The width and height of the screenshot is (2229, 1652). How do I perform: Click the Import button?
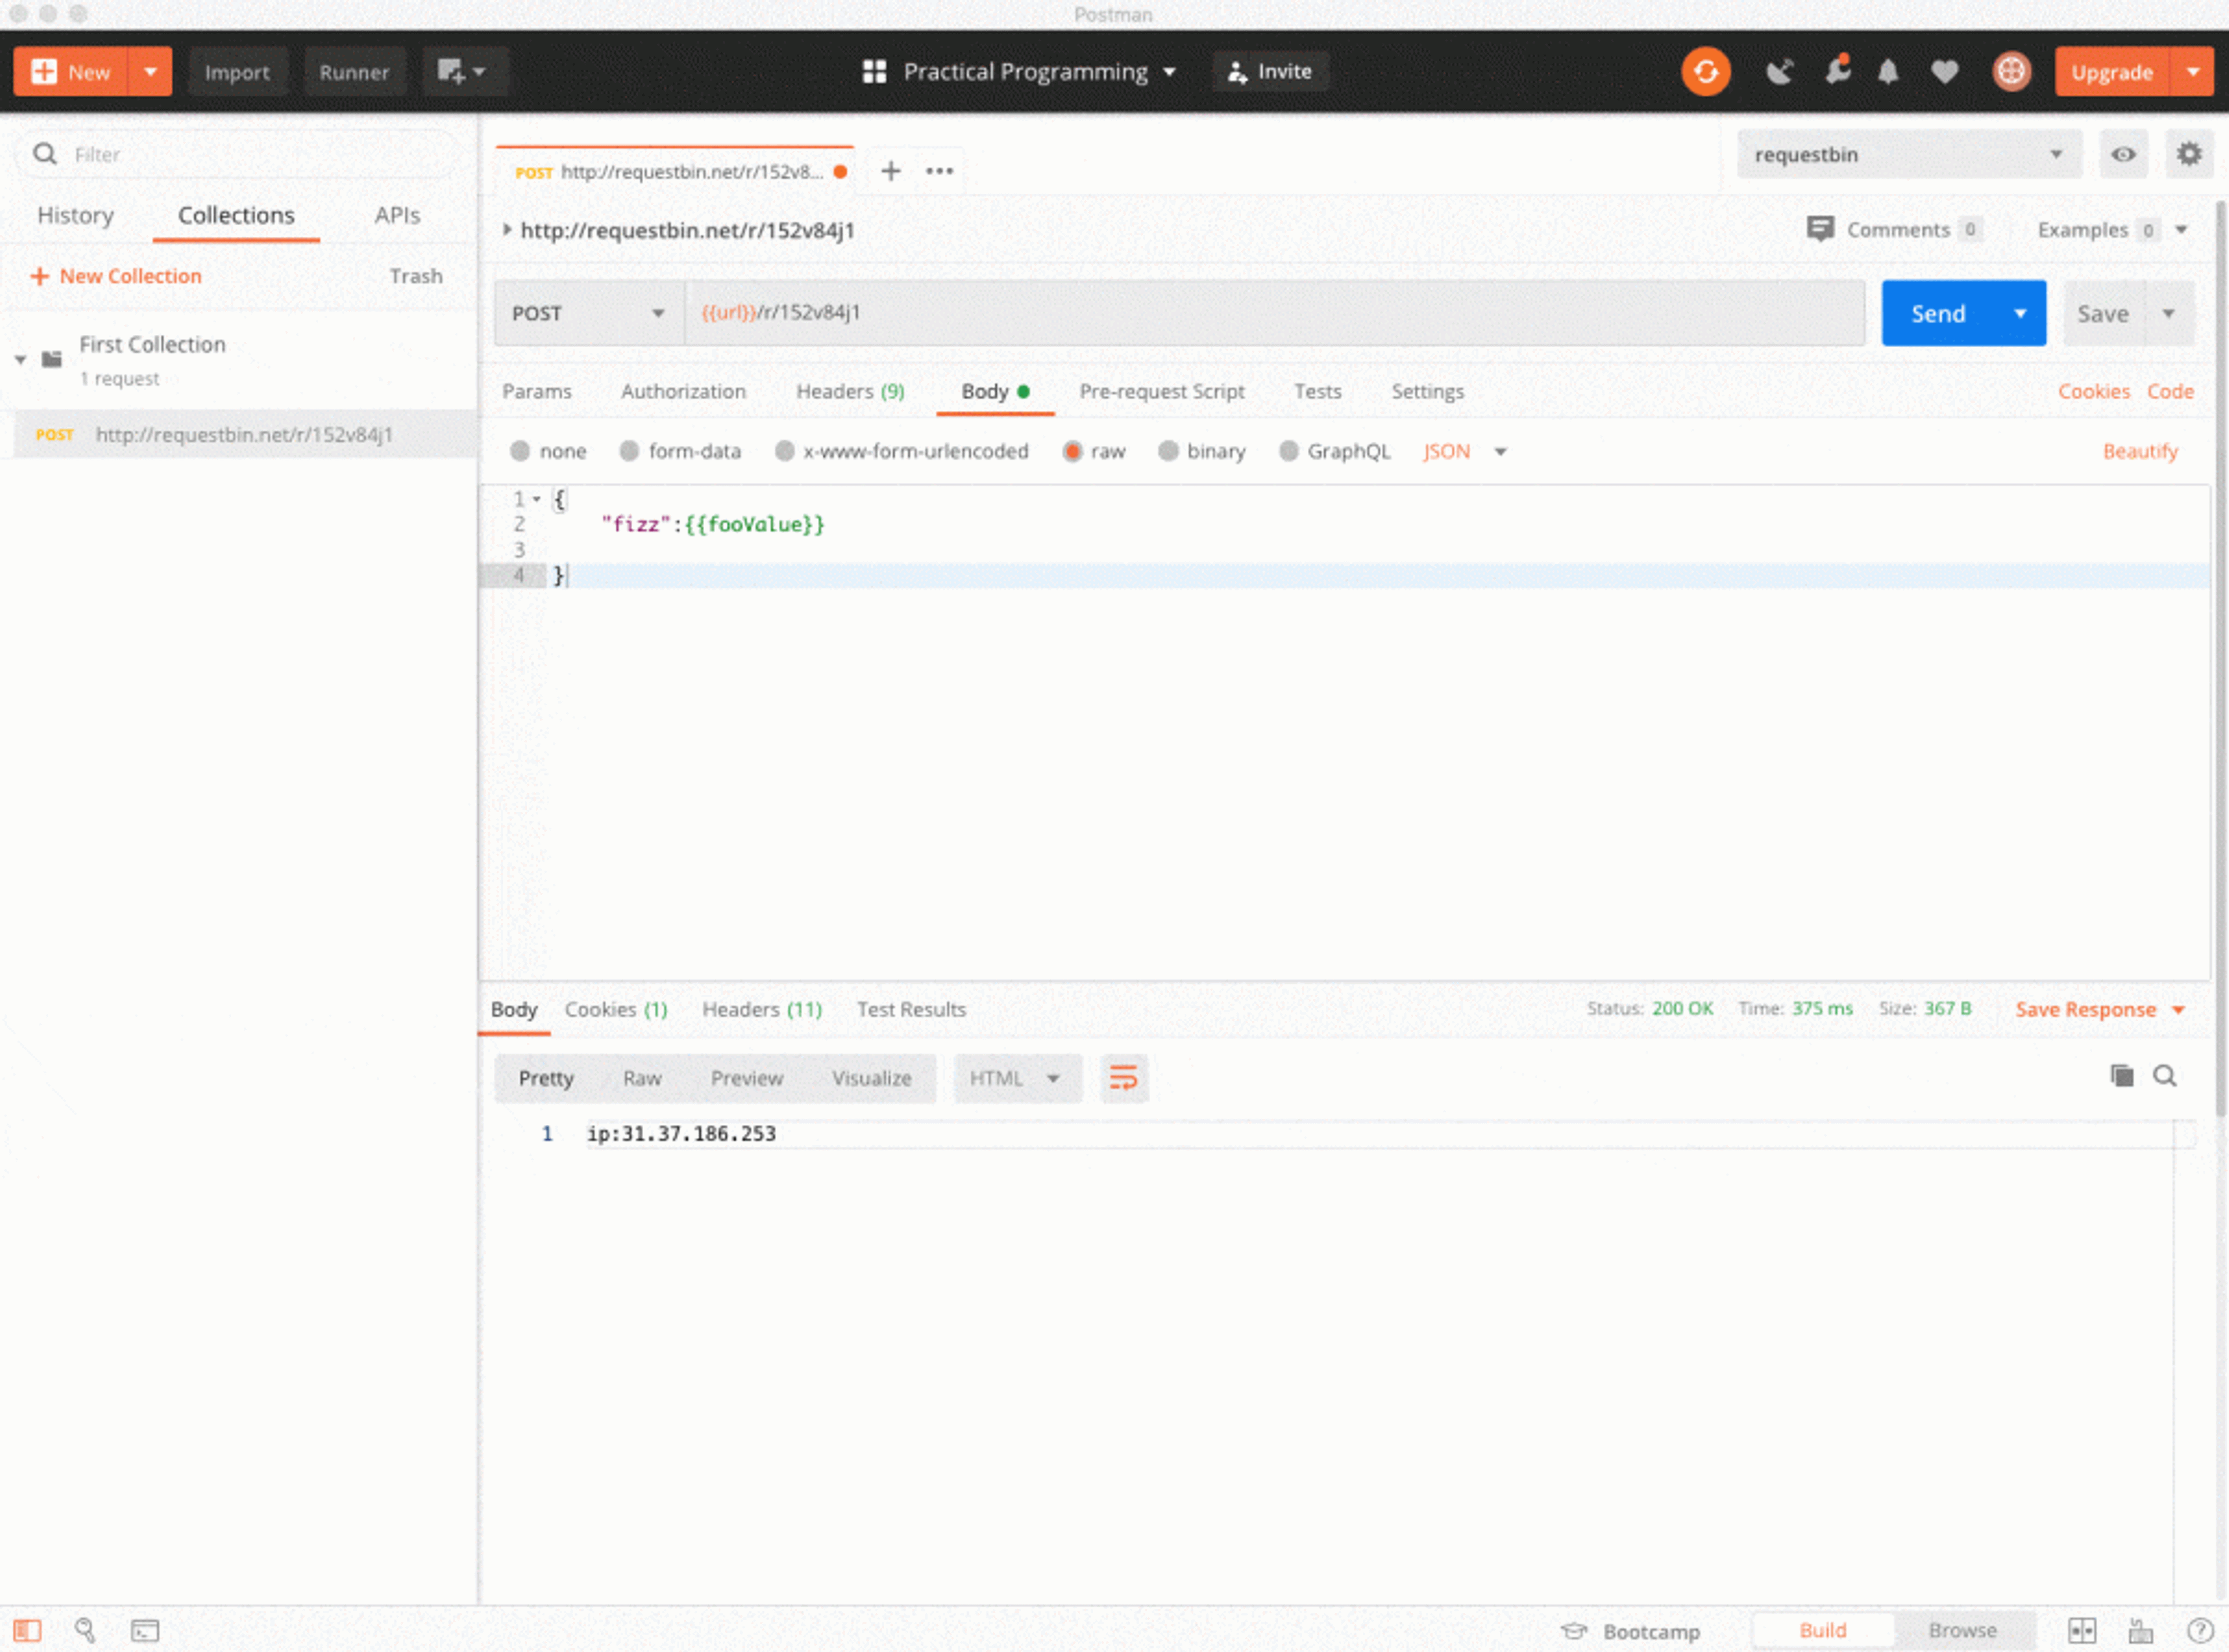coord(237,72)
